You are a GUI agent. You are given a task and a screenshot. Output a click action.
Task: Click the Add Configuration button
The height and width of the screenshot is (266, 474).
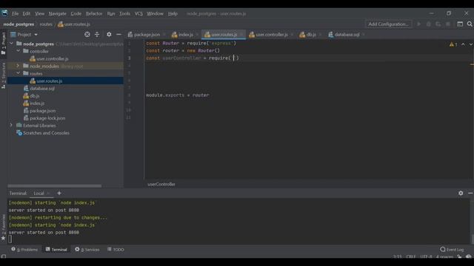(388, 24)
